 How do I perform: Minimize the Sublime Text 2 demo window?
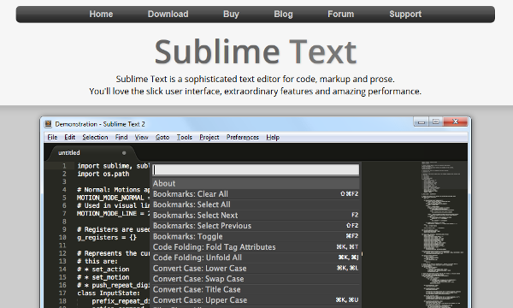pyautogui.click(x=421, y=121)
